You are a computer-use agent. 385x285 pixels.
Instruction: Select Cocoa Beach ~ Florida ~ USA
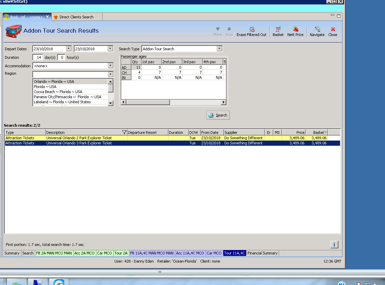(70, 92)
